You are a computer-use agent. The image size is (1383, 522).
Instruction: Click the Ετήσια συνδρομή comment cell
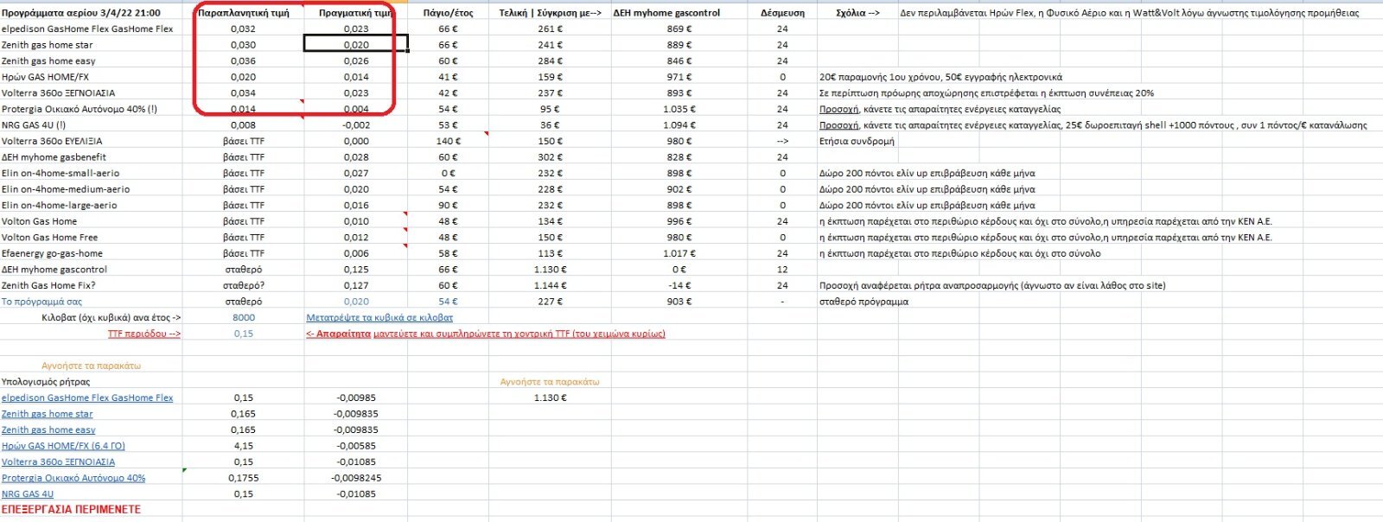tap(857, 141)
